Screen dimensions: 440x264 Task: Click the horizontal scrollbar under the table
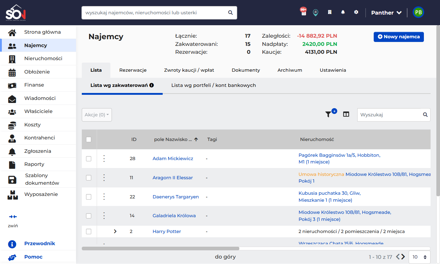click(x=161, y=249)
